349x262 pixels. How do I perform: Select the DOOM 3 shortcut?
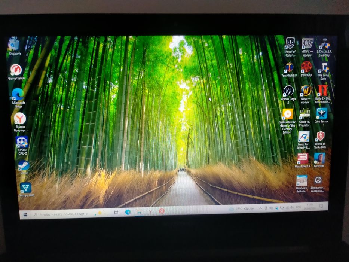tap(306, 69)
